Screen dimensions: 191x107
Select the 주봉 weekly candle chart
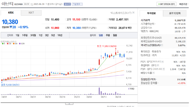[108, 35]
